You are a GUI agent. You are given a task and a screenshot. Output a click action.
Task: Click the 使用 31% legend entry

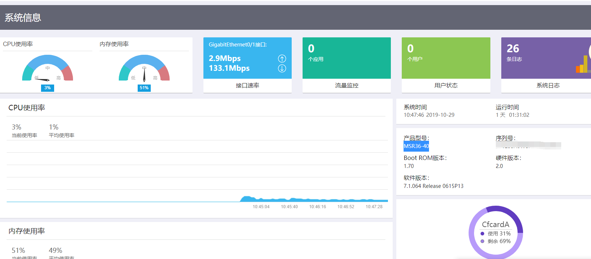(x=495, y=234)
